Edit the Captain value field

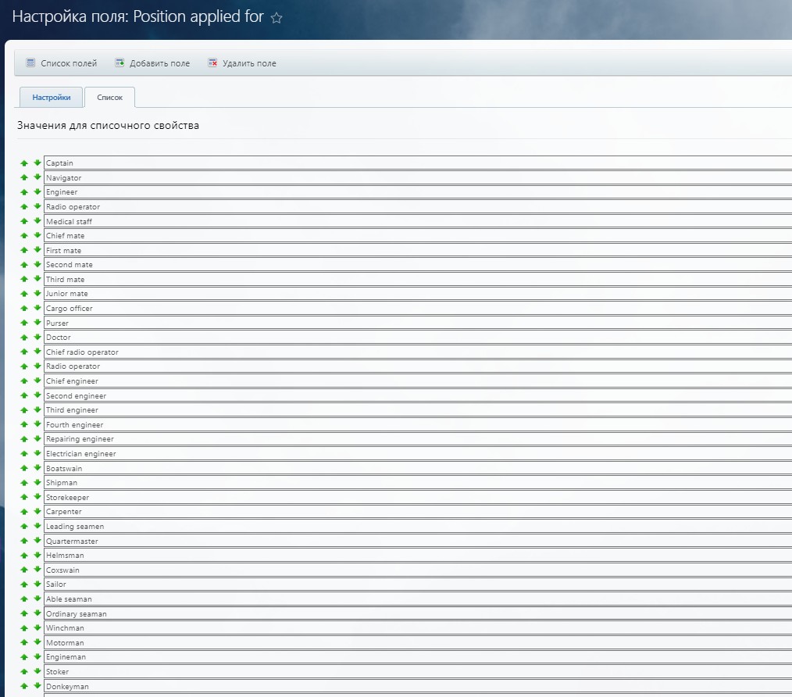(418, 163)
